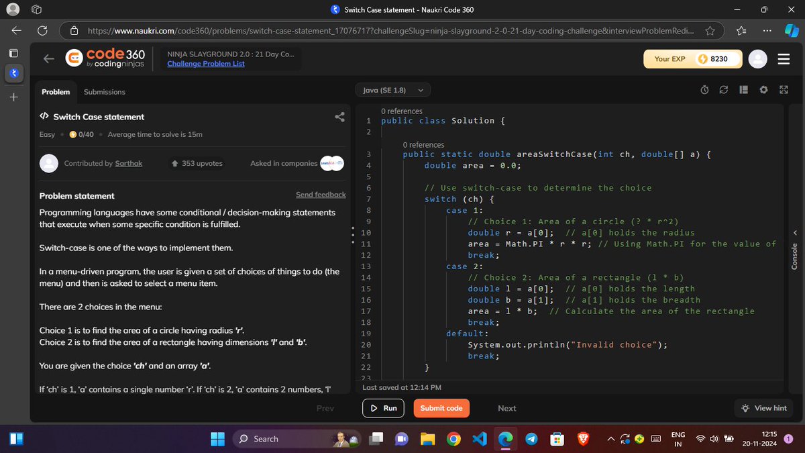805x453 pixels.
Task: Go to the Next problem
Action: pyautogui.click(x=507, y=408)
